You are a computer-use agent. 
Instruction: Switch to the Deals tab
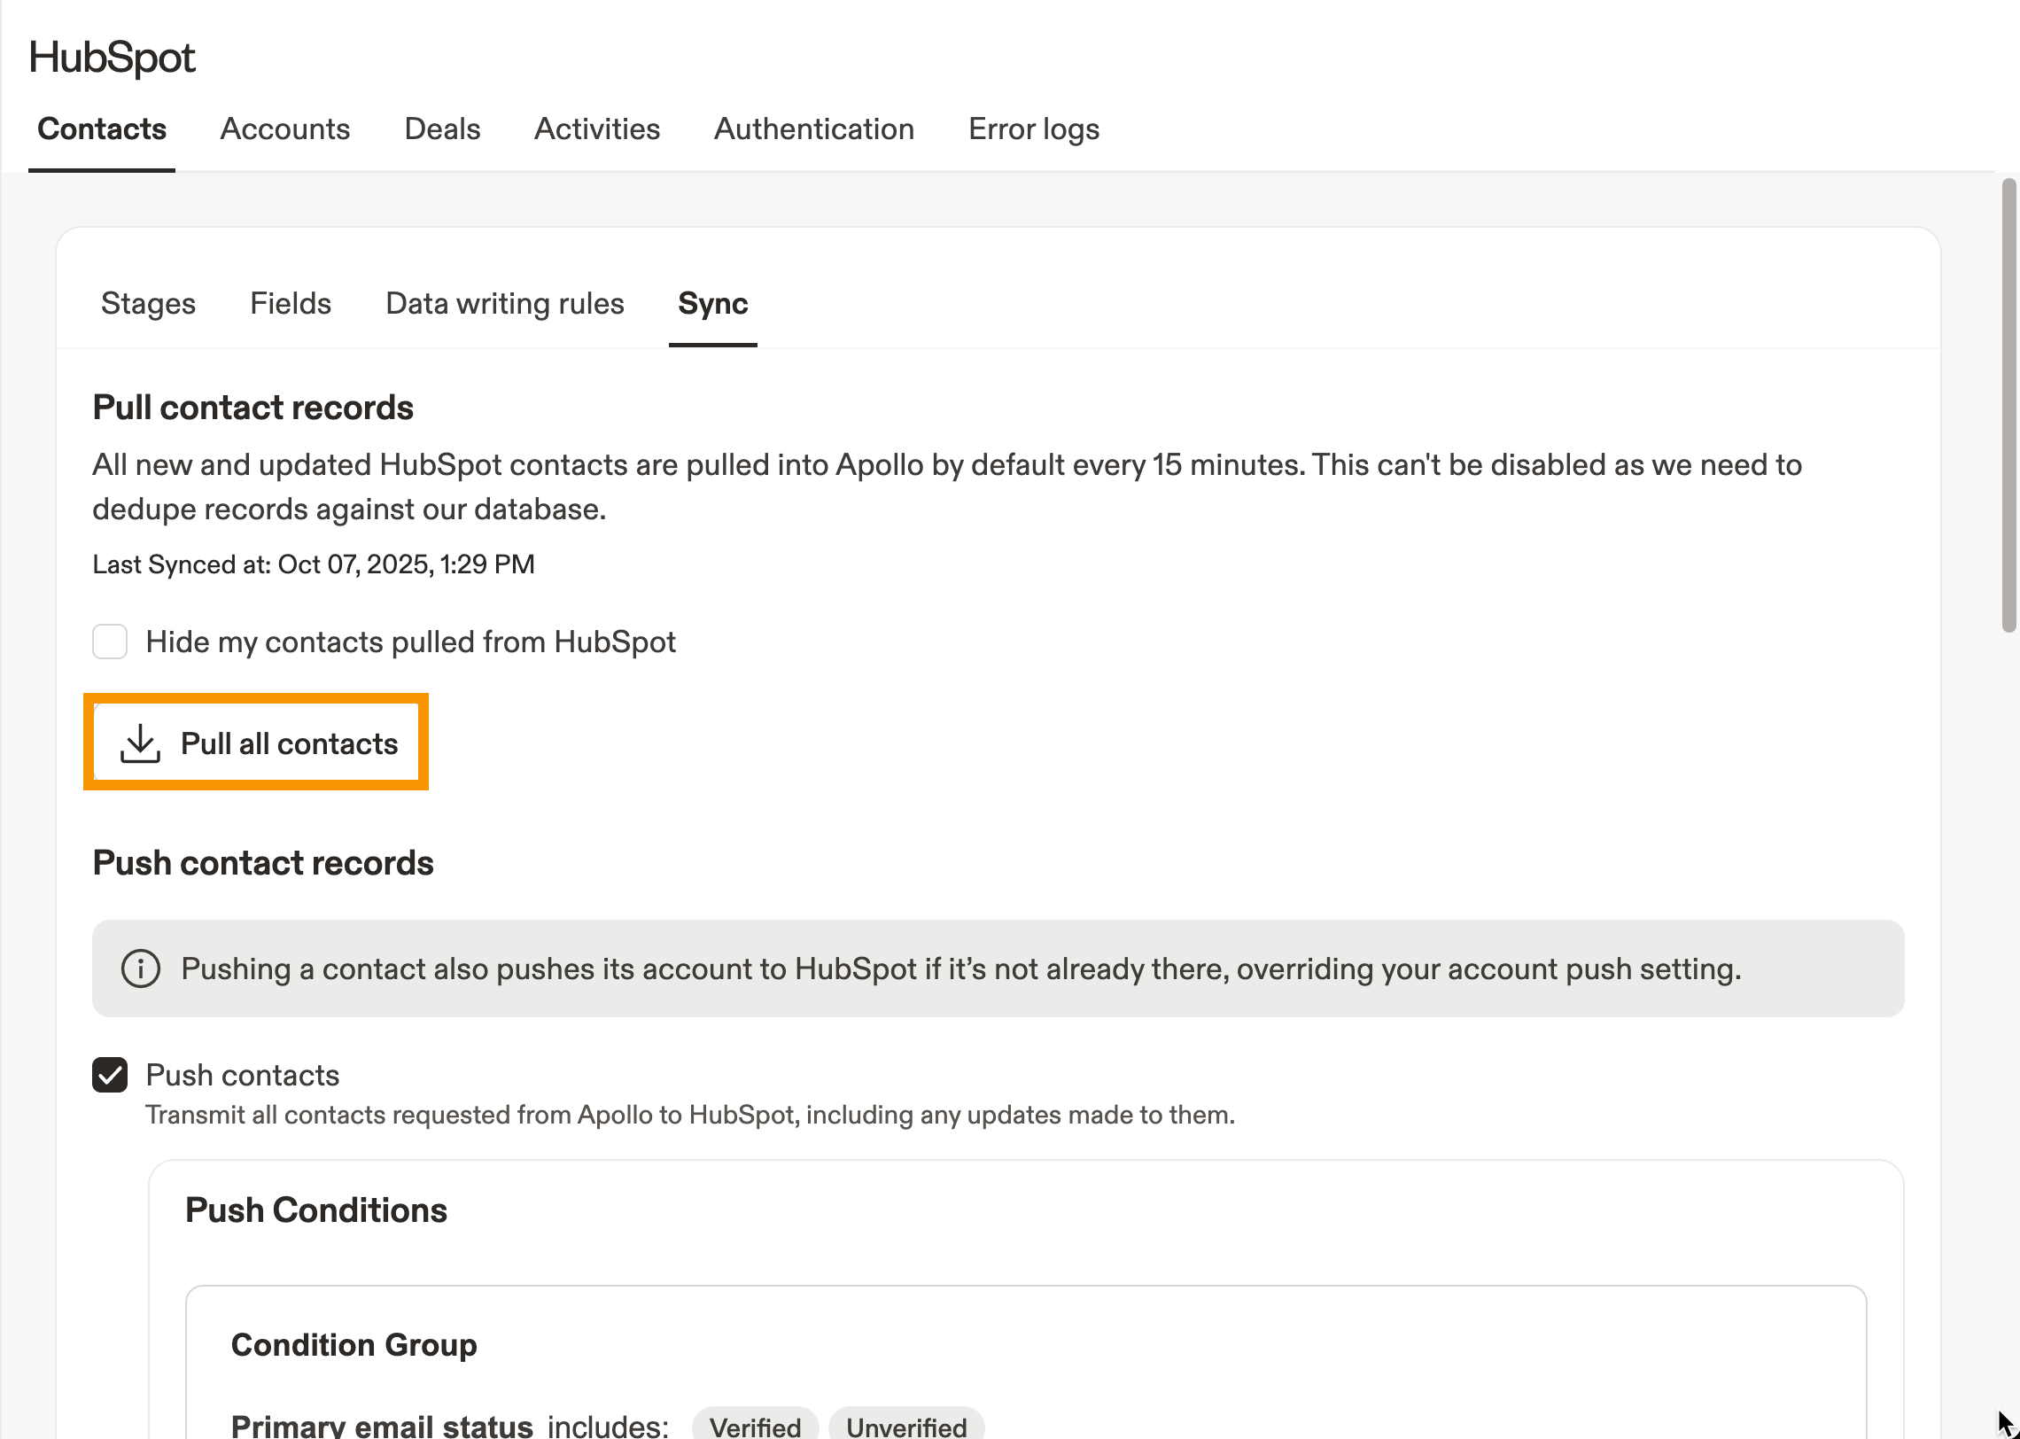coord(442,129)
